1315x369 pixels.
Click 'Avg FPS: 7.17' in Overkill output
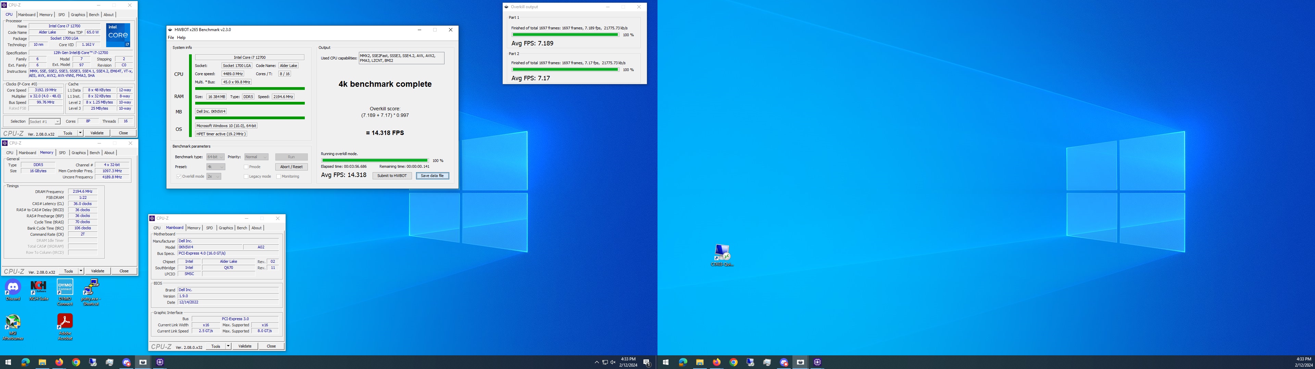[531, 79]
